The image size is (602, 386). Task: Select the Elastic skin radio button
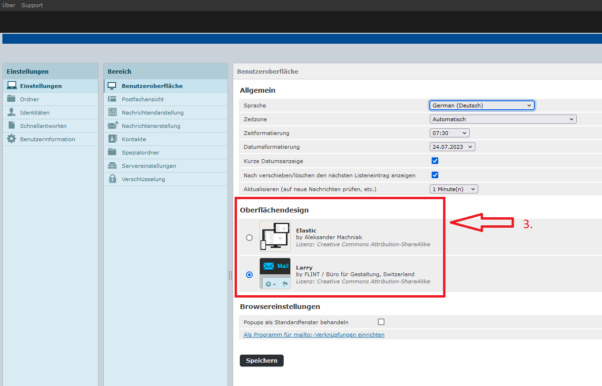tap(249, 238)
